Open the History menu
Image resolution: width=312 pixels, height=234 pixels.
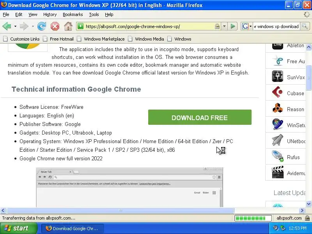pyautogui.click(x=50, y=14)
